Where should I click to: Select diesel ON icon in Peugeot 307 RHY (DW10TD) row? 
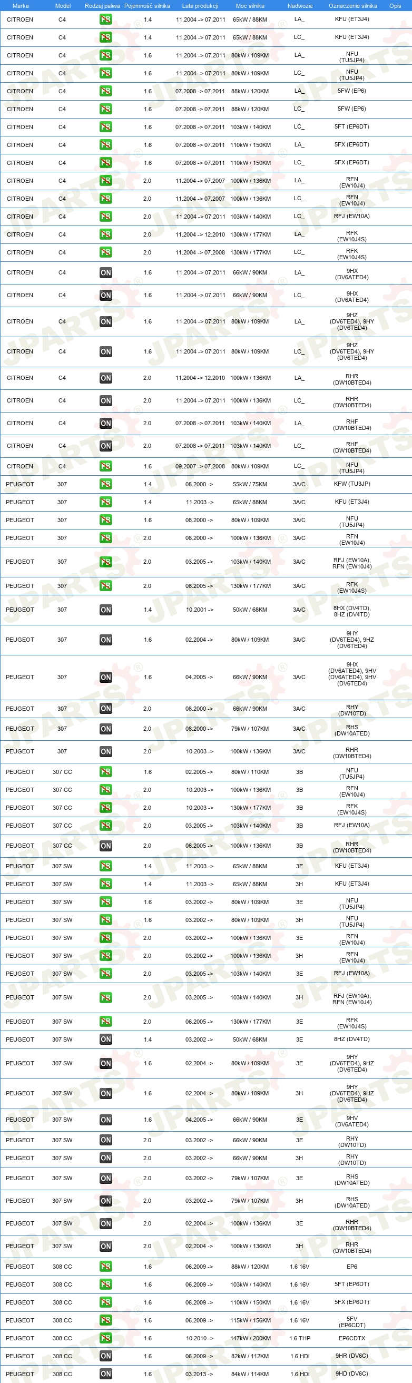[106, 709]
